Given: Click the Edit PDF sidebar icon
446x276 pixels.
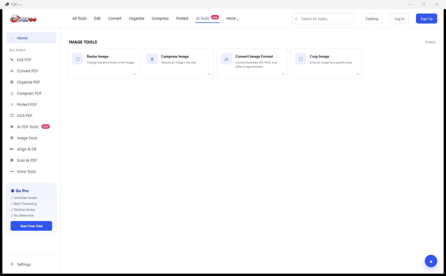Looking at the screenshot, I should (12, 60).
